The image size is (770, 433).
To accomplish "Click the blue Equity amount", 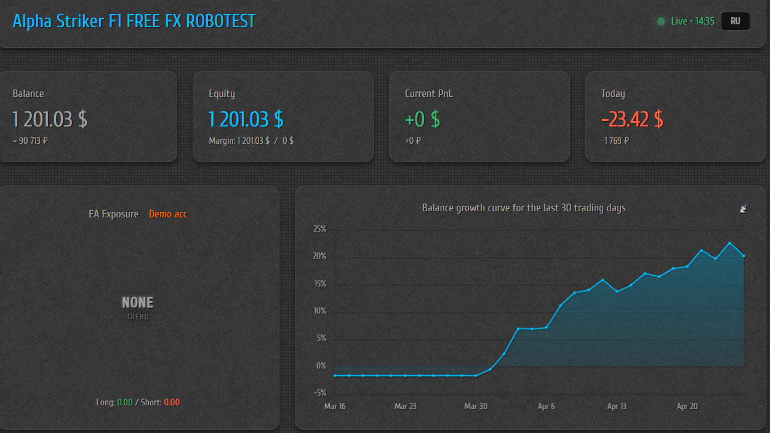I will pos(246,119).
